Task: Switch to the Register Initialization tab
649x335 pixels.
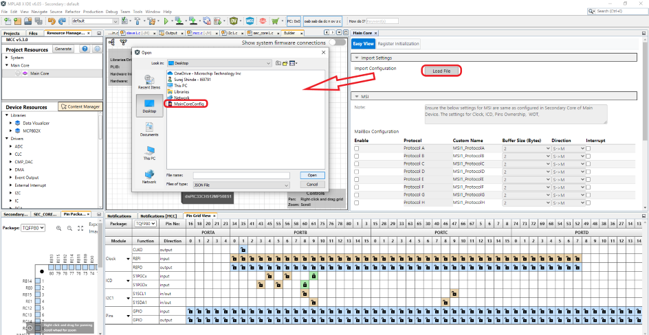Action: pyautogui.click(x=398, y=43)
